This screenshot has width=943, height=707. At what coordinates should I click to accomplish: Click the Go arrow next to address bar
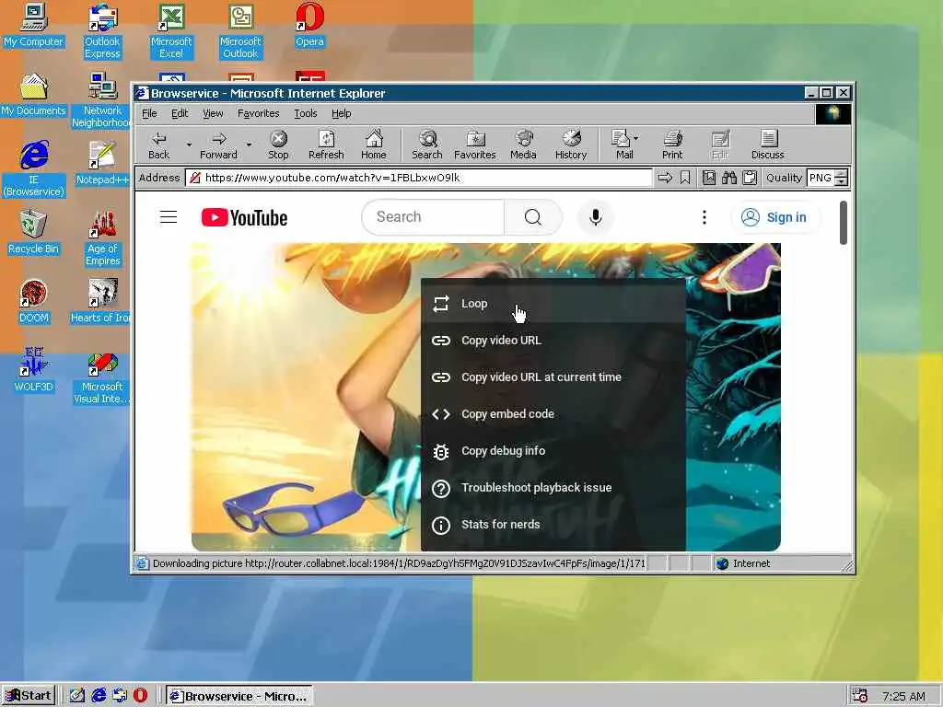click(665, 178)
